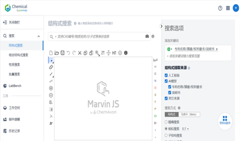Open the periodic table icon
240x141 pixels.
pyautogui.click(x=155, y=60)
